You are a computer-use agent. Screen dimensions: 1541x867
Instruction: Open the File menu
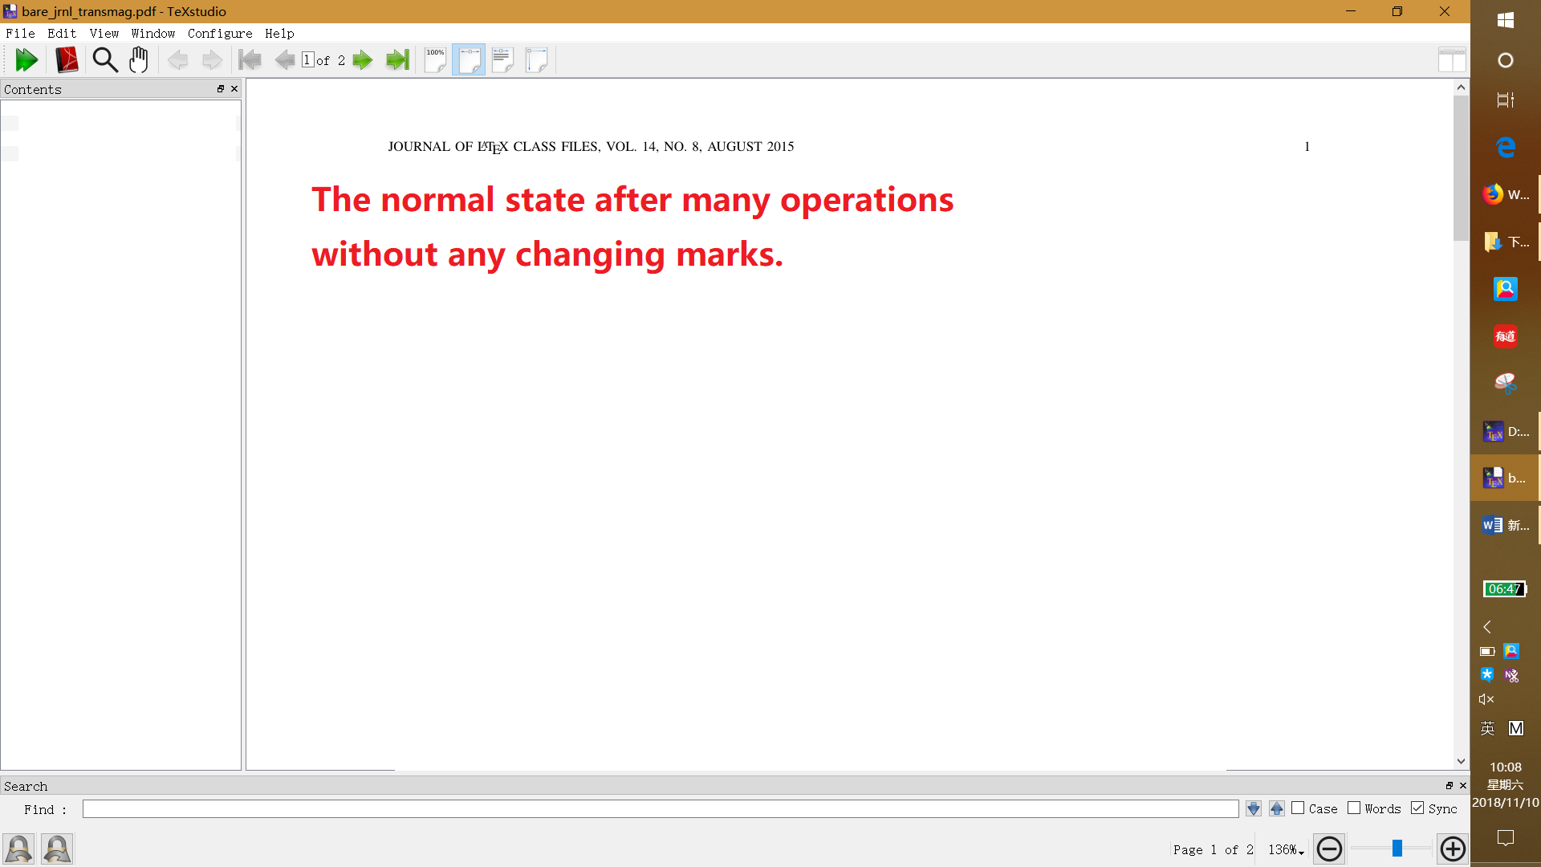pos(20,33)
